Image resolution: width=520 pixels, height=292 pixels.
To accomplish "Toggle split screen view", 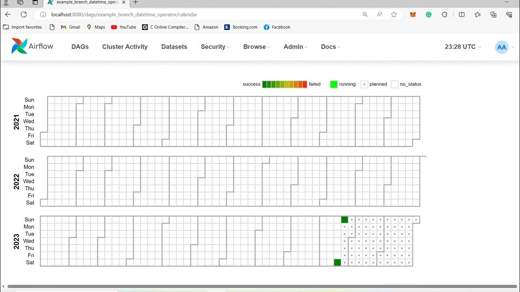I will click(461, 15).
